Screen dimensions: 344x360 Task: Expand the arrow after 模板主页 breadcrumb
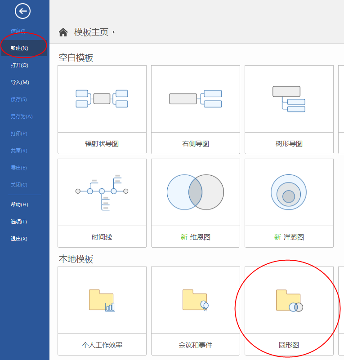[x=114, y=32]
